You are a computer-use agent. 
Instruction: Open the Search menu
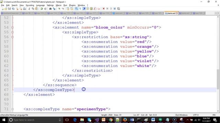coord(14,5)
